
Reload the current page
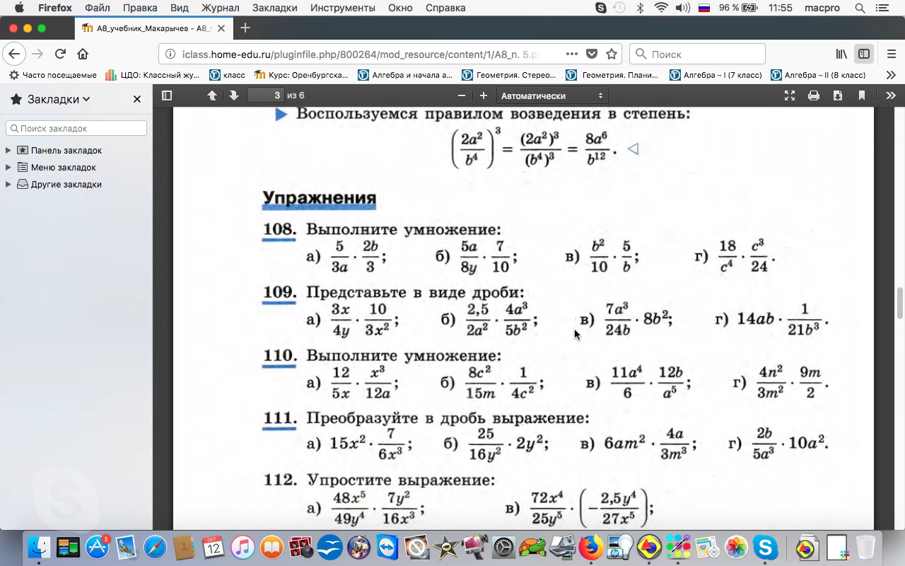(x=60, y=54)
